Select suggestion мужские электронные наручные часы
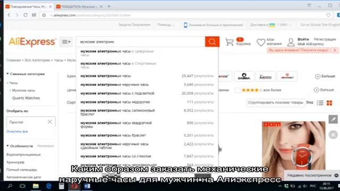 147,85
